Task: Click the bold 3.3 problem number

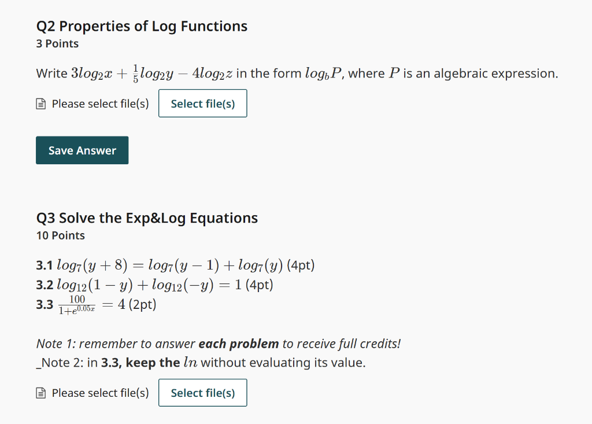Action: [x=45, y=305]
